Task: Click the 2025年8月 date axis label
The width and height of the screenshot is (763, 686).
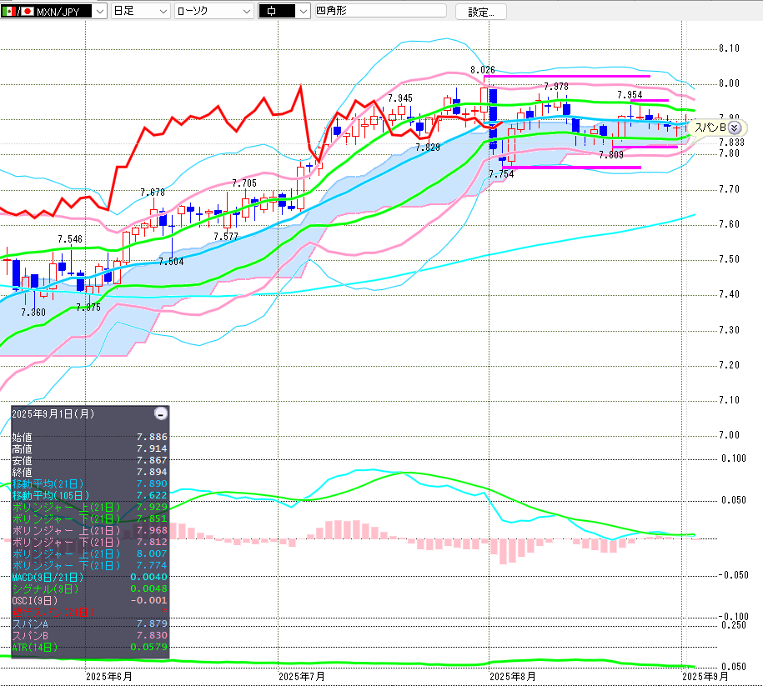Action: pos(513,676)
